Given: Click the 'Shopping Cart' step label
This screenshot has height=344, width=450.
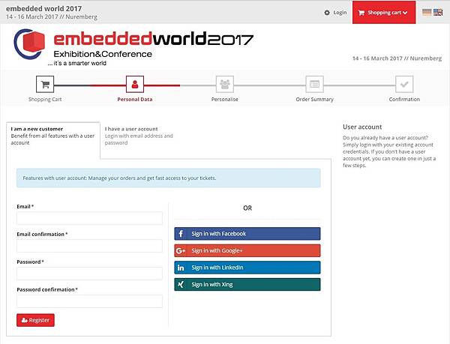Looking at the screenshot, I should [45, 100].
